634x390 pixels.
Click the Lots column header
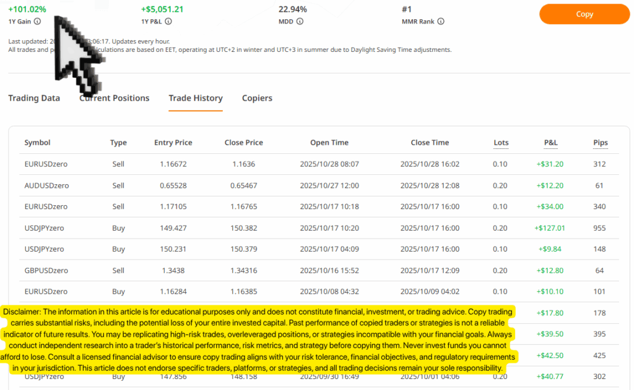[x=501, y=143]
